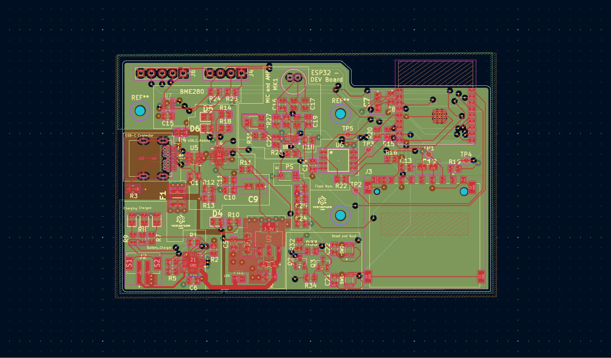Select the J3 connector label
Screen dimensions: 611x358
click(369, 171)
